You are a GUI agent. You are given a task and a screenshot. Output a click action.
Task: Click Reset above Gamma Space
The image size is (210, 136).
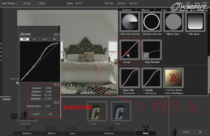pos(57,102)
